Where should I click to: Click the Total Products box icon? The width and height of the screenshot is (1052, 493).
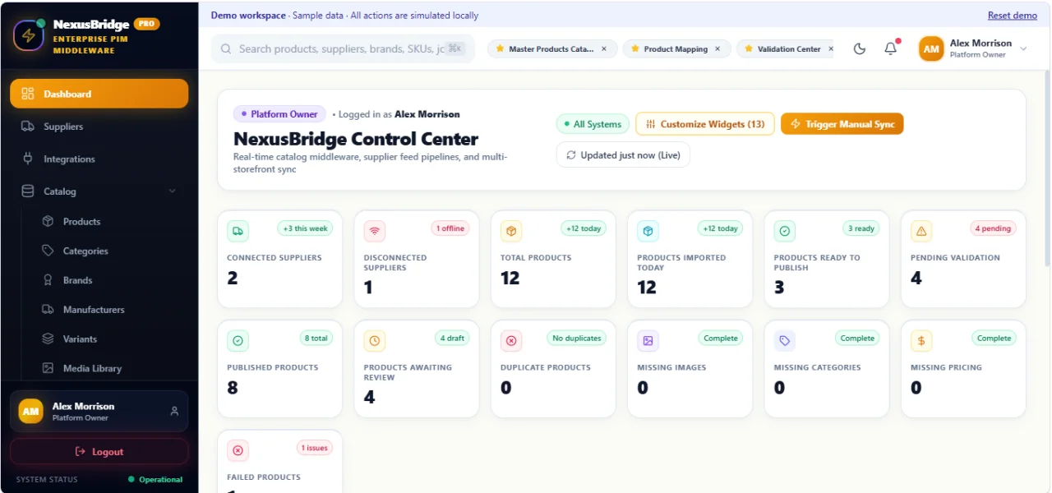pyautogui.click(x=511, y=231)
